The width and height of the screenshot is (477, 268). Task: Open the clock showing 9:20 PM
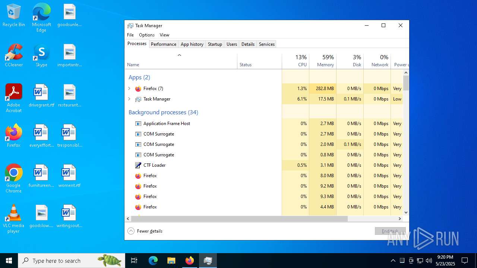(445, 261)
